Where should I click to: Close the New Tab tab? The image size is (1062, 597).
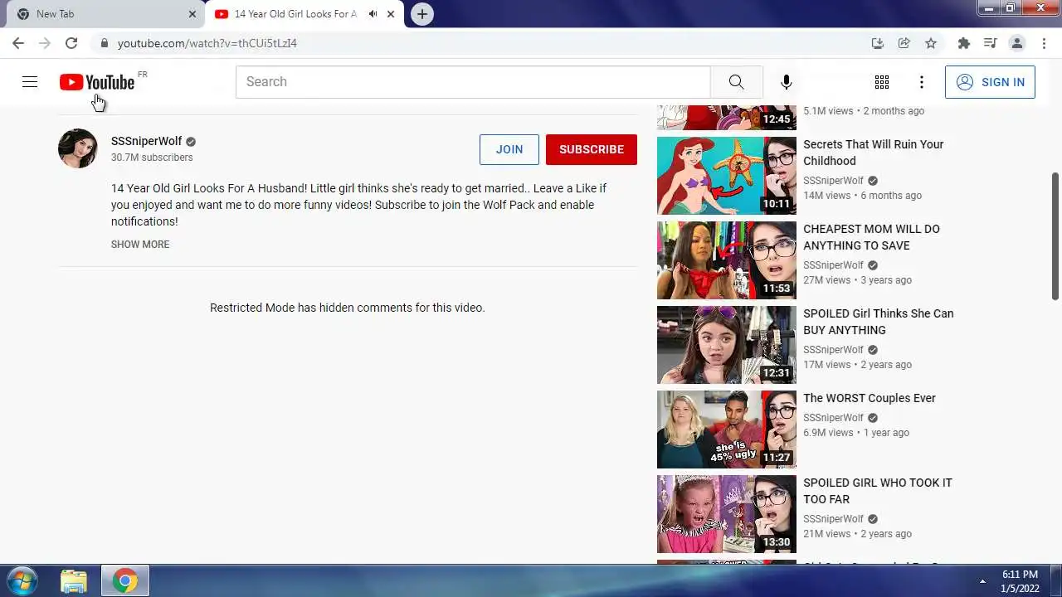192,14
